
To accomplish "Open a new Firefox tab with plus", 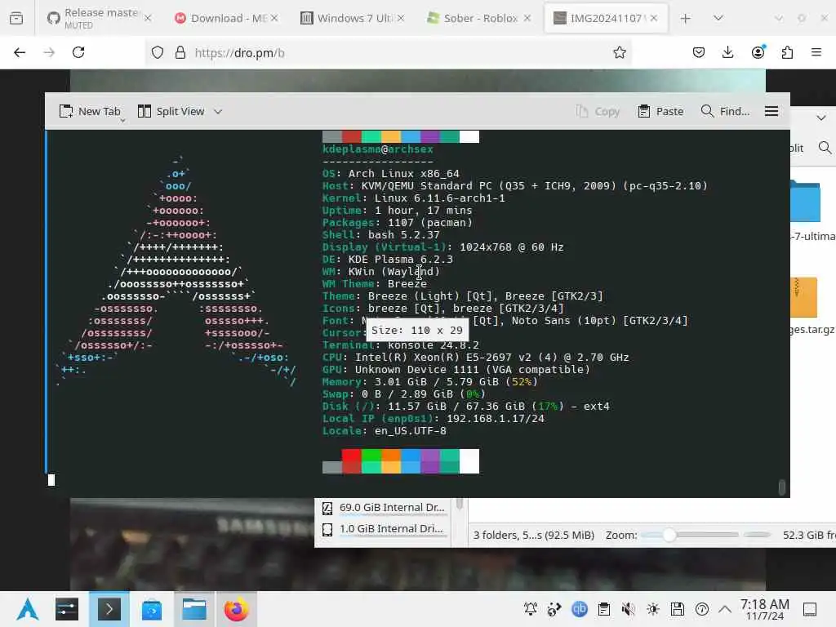I will point(686,19).
